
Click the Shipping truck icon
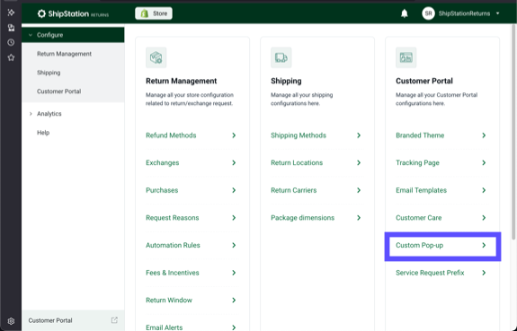coord(281,57)
